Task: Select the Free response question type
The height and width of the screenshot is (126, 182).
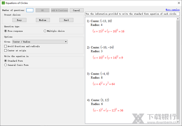Action: pyautogui.click(x=6, y=31)
